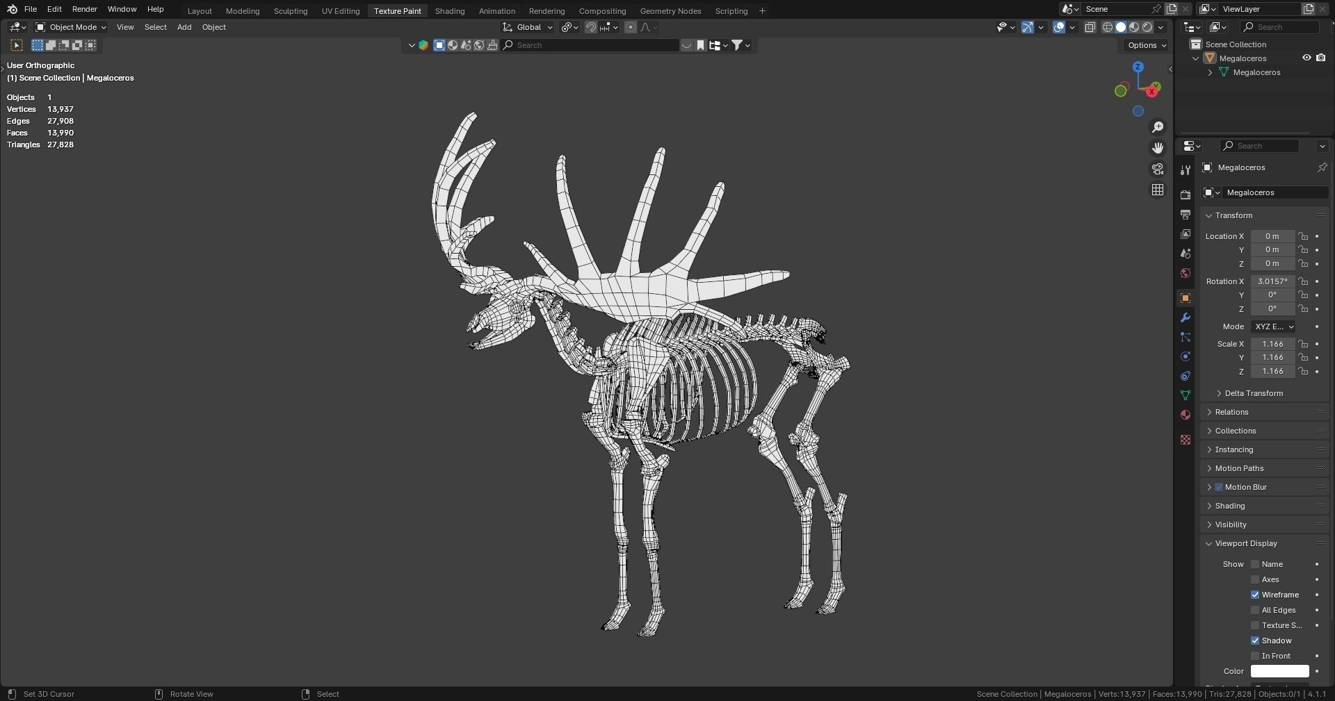Enable the Axes display checkbox

[x=1255, y=579]
